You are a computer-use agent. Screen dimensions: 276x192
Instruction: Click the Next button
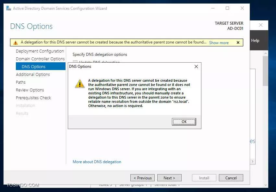[x=169, y=178]
